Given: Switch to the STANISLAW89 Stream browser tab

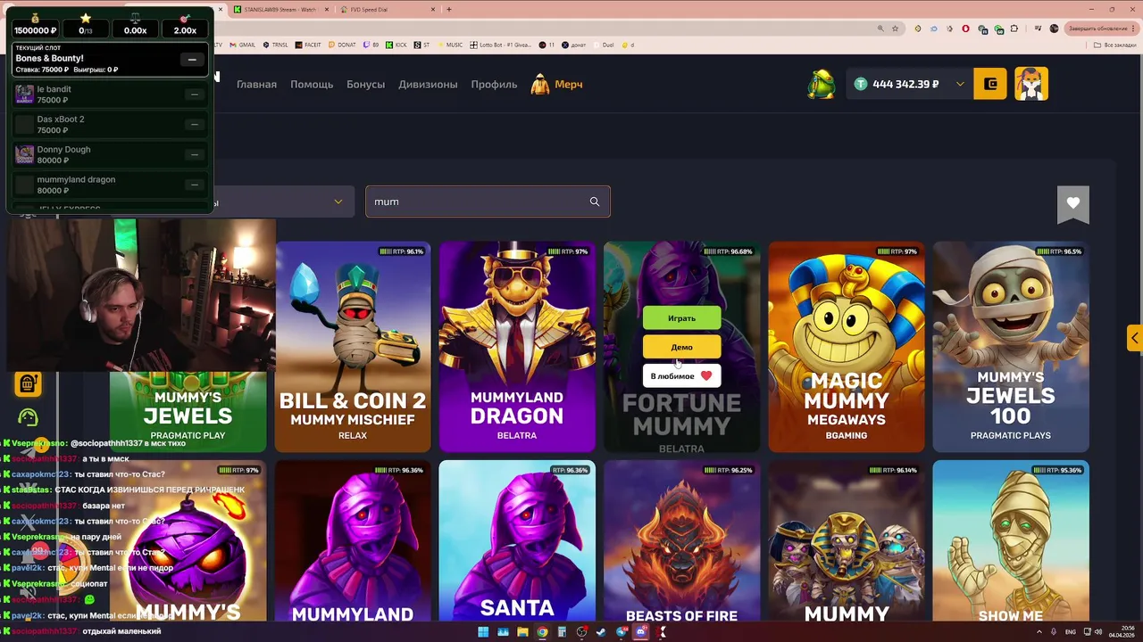Looking at the screenshot, I should tap(279, 9).
